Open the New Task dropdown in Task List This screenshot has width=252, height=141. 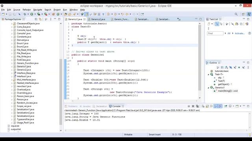(212, 24)
